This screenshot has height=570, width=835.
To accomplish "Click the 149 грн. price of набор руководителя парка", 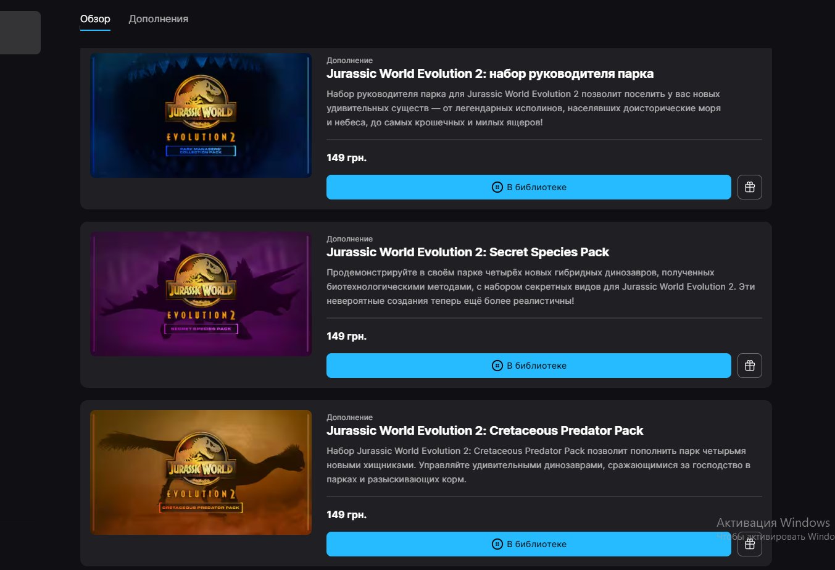I will (347, 157).
